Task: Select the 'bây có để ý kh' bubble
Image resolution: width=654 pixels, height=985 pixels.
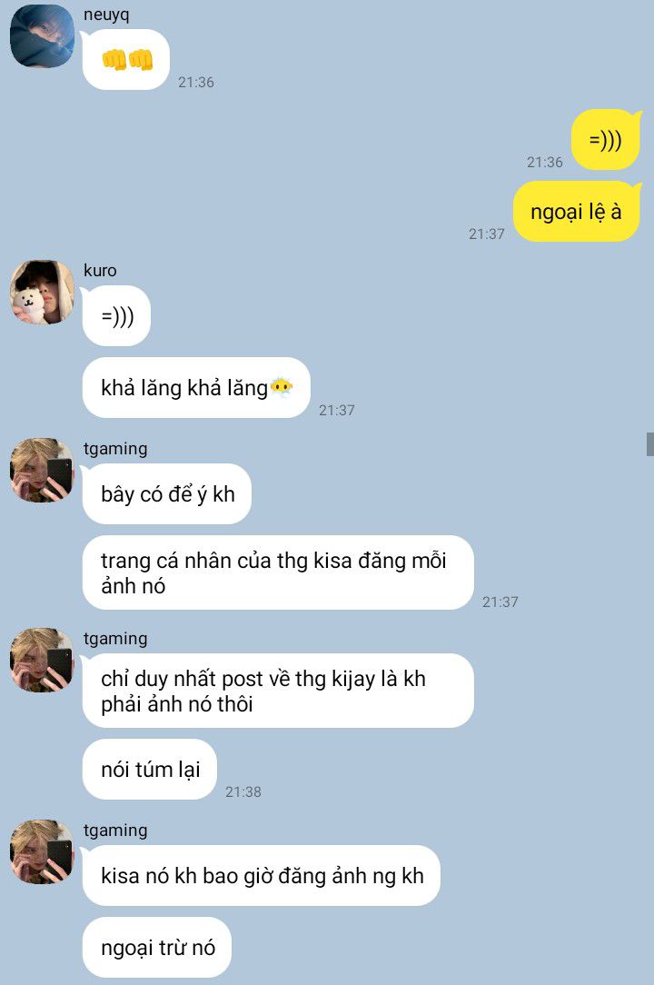Action: pyautogui.click(x=167, y=493)
